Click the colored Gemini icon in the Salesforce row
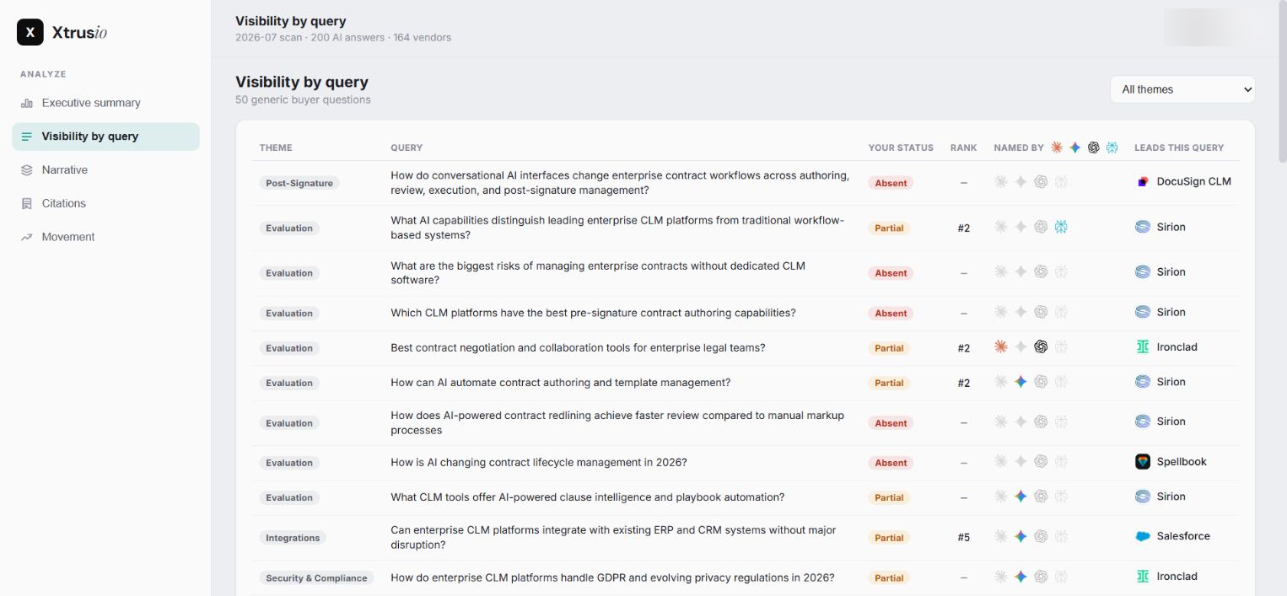 point(1020,536)
